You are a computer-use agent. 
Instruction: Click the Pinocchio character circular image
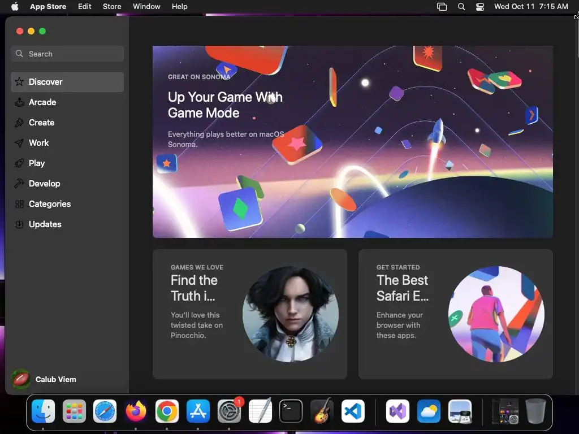[x=291, y=314]
